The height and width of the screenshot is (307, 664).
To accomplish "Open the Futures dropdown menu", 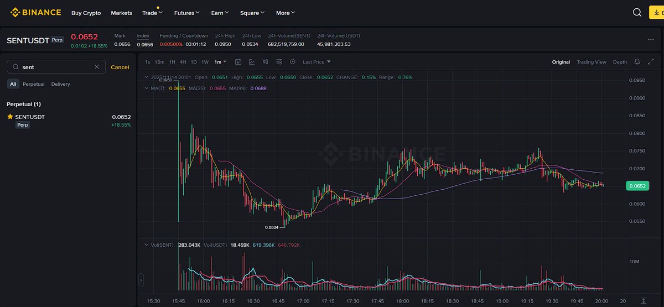I will tap(187, 12).
